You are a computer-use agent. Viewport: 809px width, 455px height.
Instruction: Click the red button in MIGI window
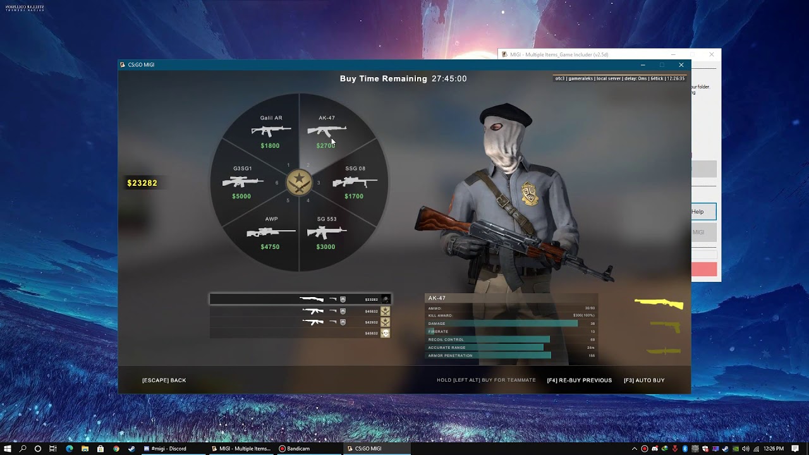click(704, 270)
